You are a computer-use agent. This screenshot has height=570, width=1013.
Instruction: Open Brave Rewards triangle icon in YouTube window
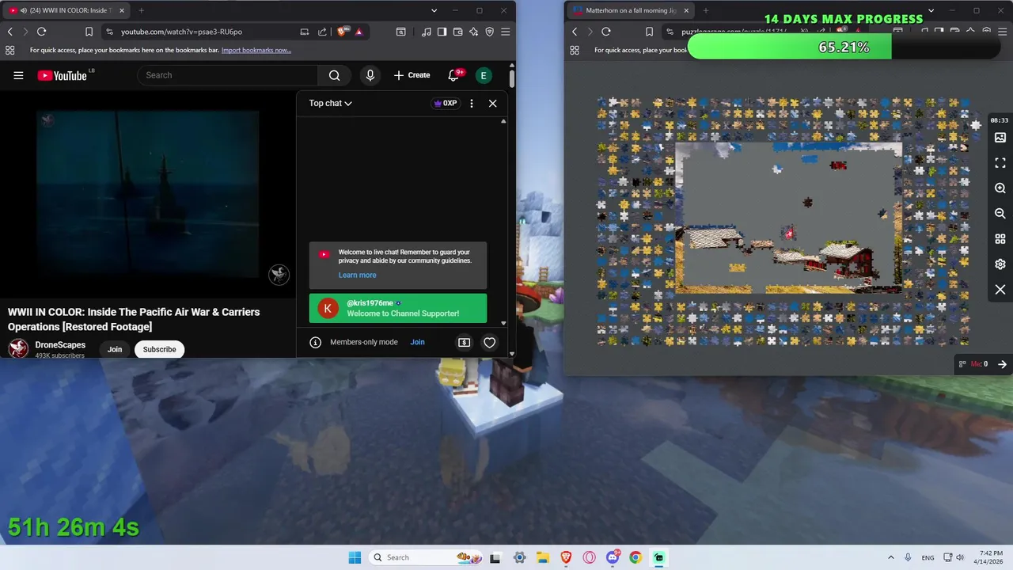point(359,32)
